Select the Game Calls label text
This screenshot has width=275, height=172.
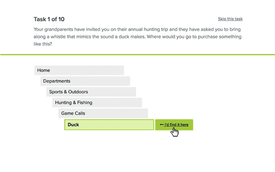point(73,113)
